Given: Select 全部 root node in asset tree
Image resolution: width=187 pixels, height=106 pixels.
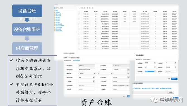Looking at the screenshot, I should [x=57, y=11].
